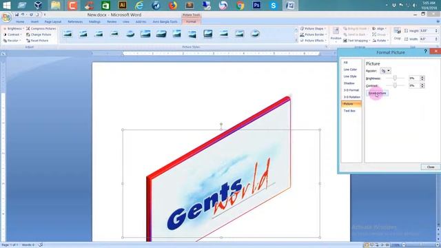Open the Position dropdown in Arrange group
The height and width of the screenshot is (248, 441).
click(x=336, y=34)
